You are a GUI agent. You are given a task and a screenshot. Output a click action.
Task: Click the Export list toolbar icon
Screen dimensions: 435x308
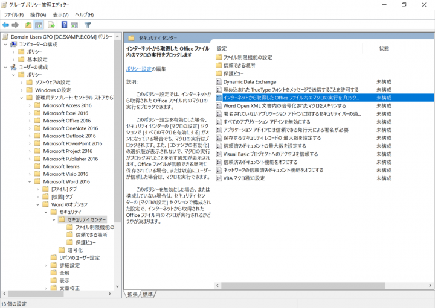point(51,25)
